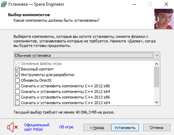Open the Обычная установка type dropdown
Viewport: 174px width, 135px height.
pyautogui.click(x=87, y=55)
